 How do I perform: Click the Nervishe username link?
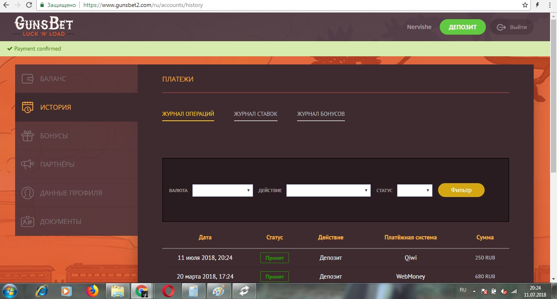coord(419,27)
